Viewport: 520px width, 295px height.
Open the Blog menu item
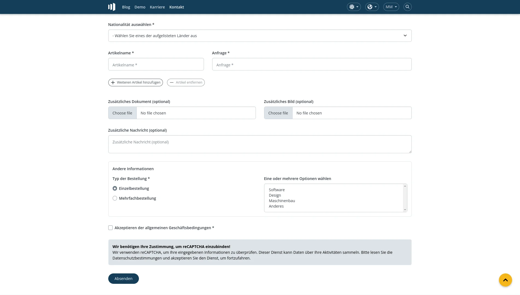pyautogui.click(x=126, y=7)
